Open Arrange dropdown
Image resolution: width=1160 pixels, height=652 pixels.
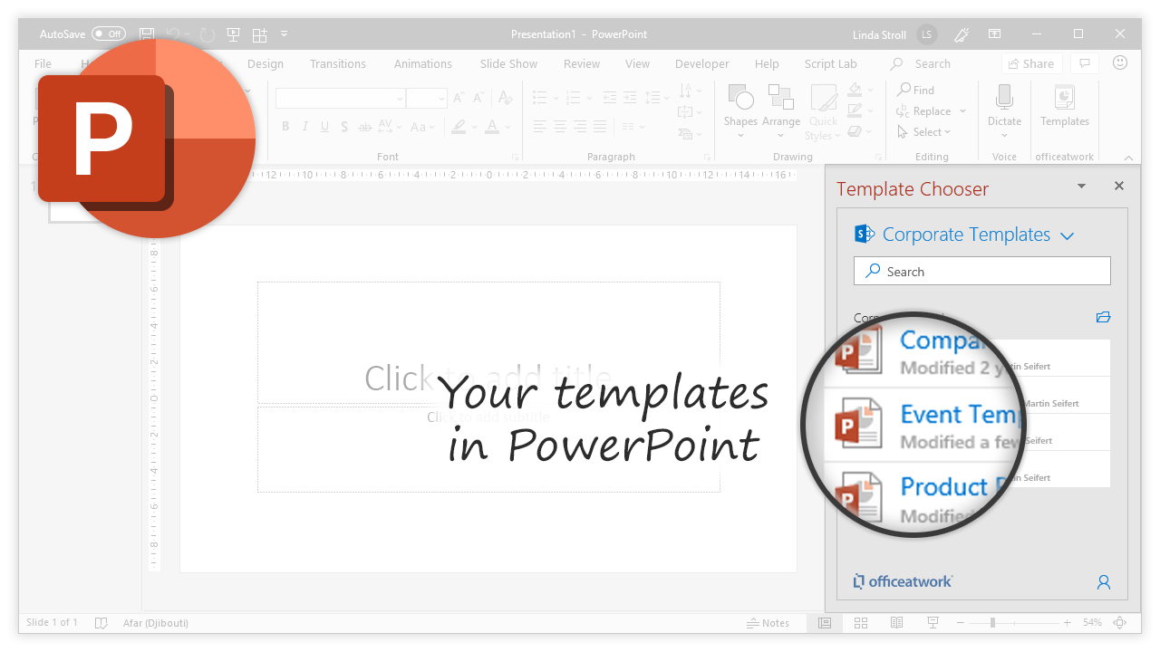tap(781, 111)
